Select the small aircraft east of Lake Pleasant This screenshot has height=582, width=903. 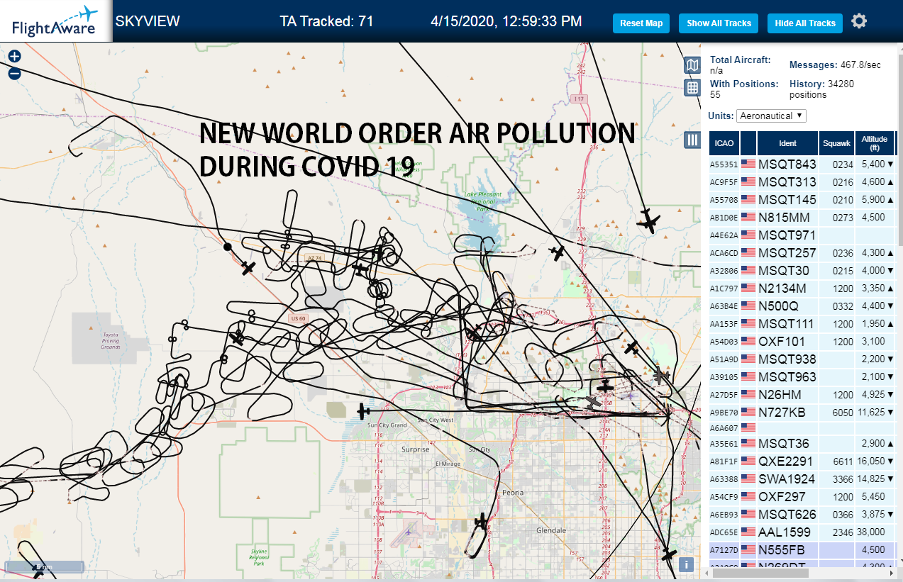point(558,252)
